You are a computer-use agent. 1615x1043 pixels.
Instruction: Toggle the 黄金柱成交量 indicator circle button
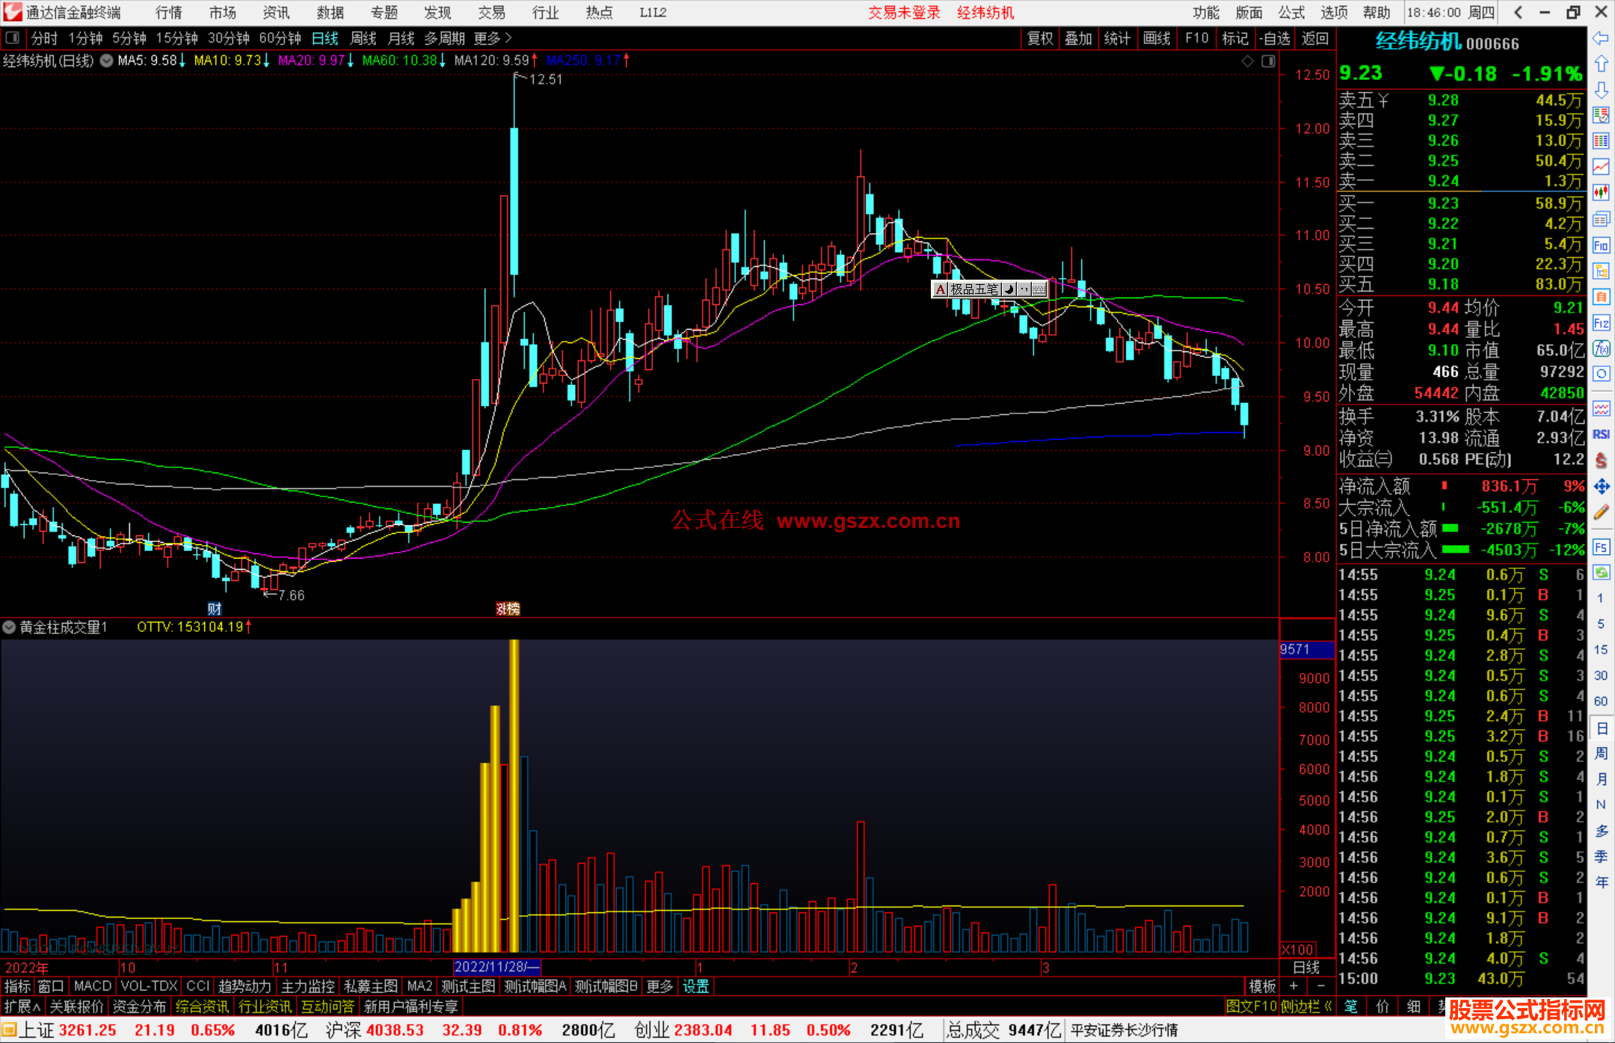coord(9,627)
